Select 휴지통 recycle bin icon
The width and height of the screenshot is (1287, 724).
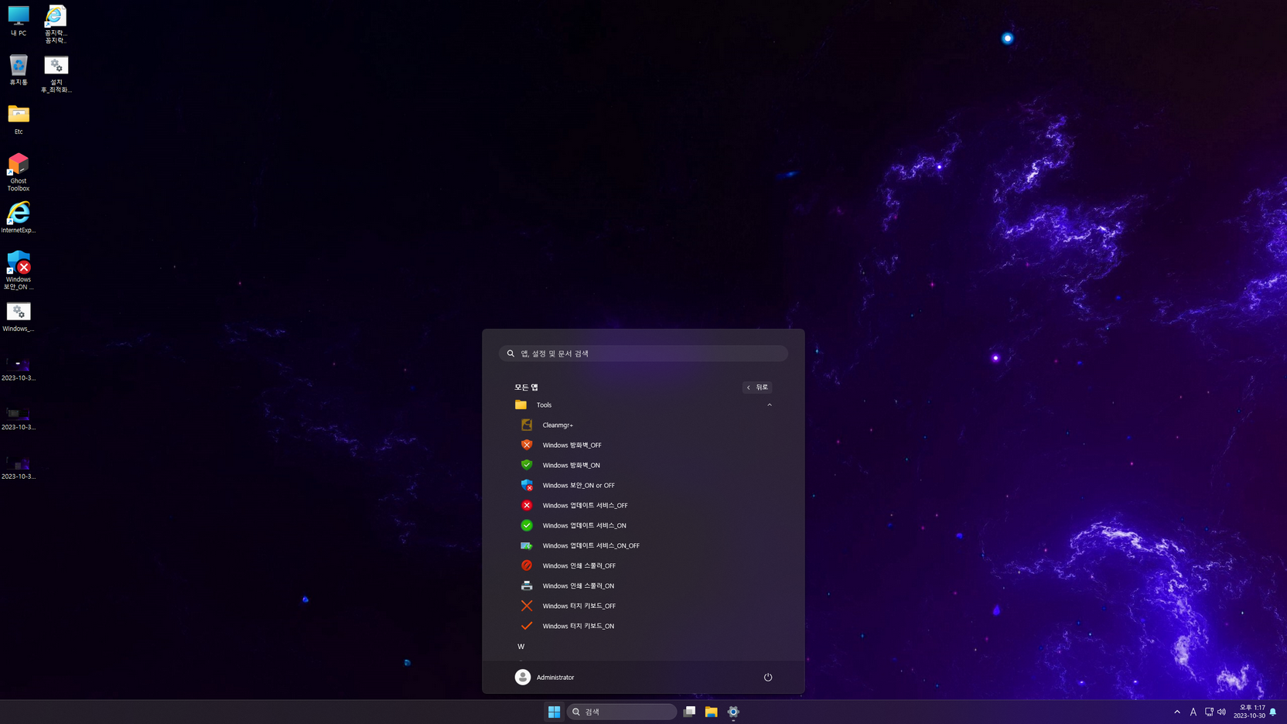point(19,70)
